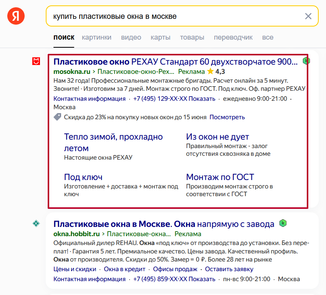Click text Правильный монтаж - залог отсутствия сквозняка

[x=228, y=150]
